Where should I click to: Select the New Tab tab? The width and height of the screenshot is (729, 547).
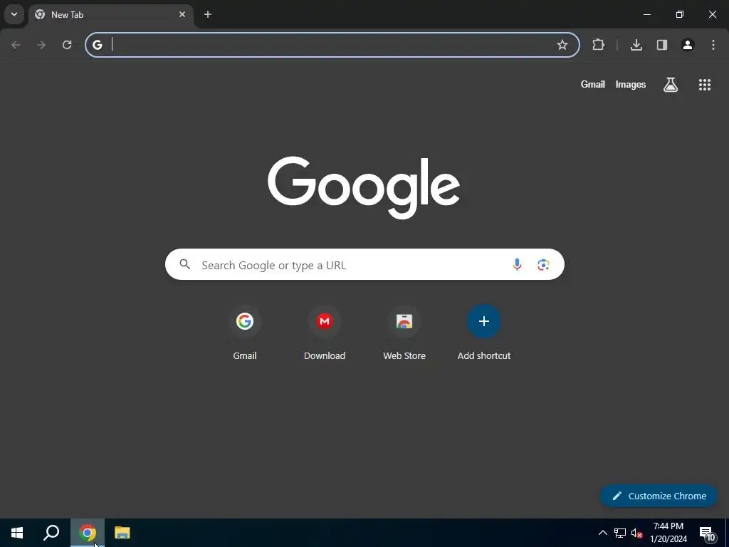pyautogui.click(x=110, y=15)
